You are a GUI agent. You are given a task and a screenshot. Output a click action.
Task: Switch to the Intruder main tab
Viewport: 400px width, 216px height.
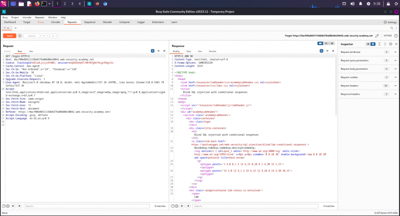55,22
